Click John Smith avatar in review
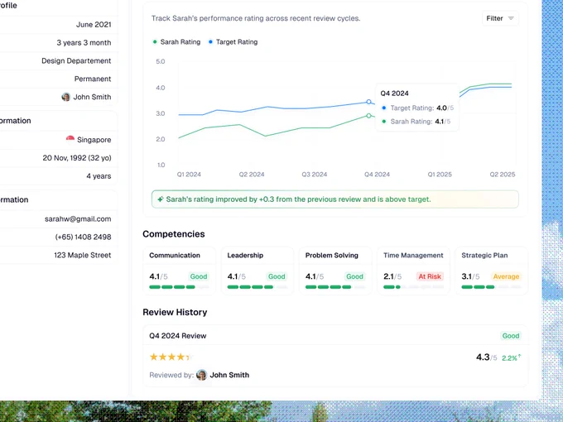The image size is (563, 422). coord(202,375)
